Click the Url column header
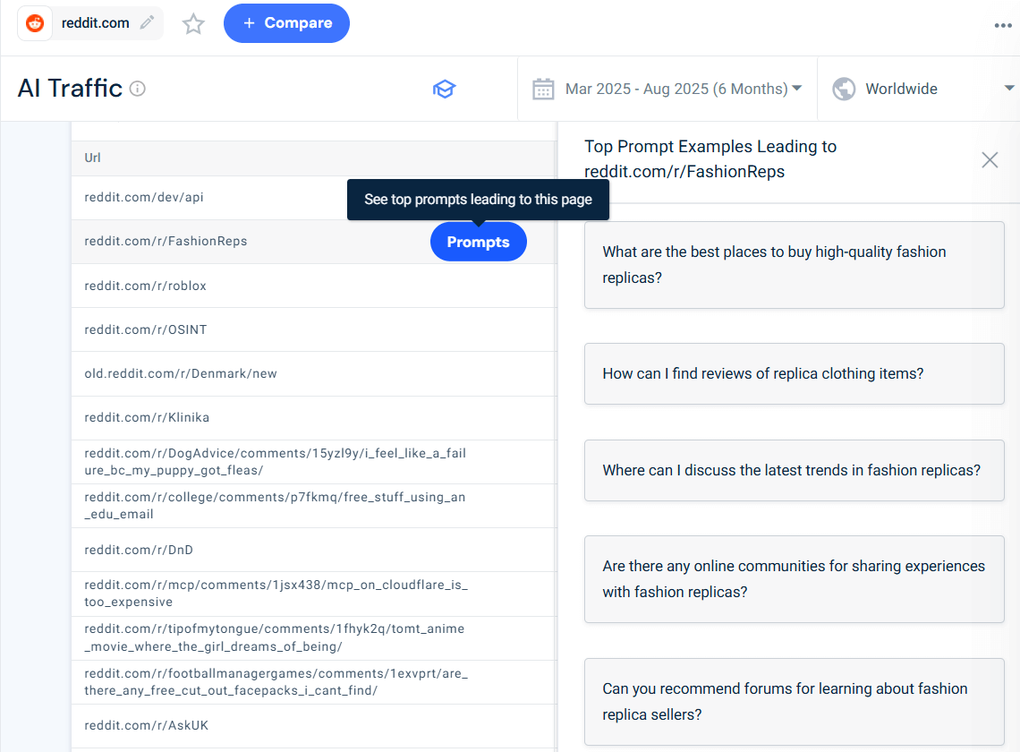This screenshot has height=752, width=1020. [x=92, y=158]
